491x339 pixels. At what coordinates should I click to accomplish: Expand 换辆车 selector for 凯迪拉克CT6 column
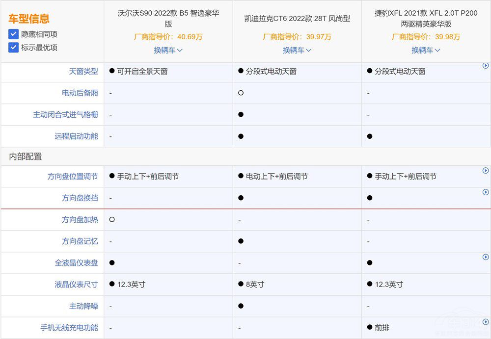[x=297, y=50]
